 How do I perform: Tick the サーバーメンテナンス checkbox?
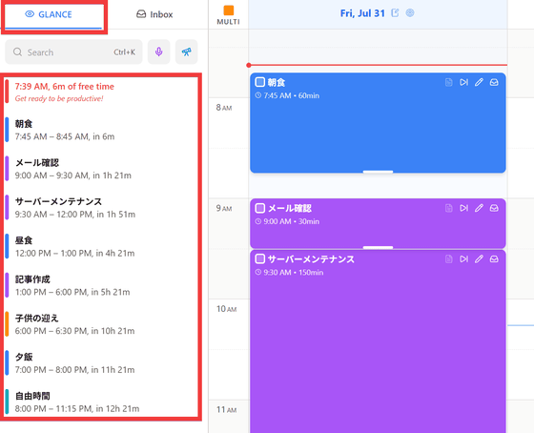[x=259, y=258]
